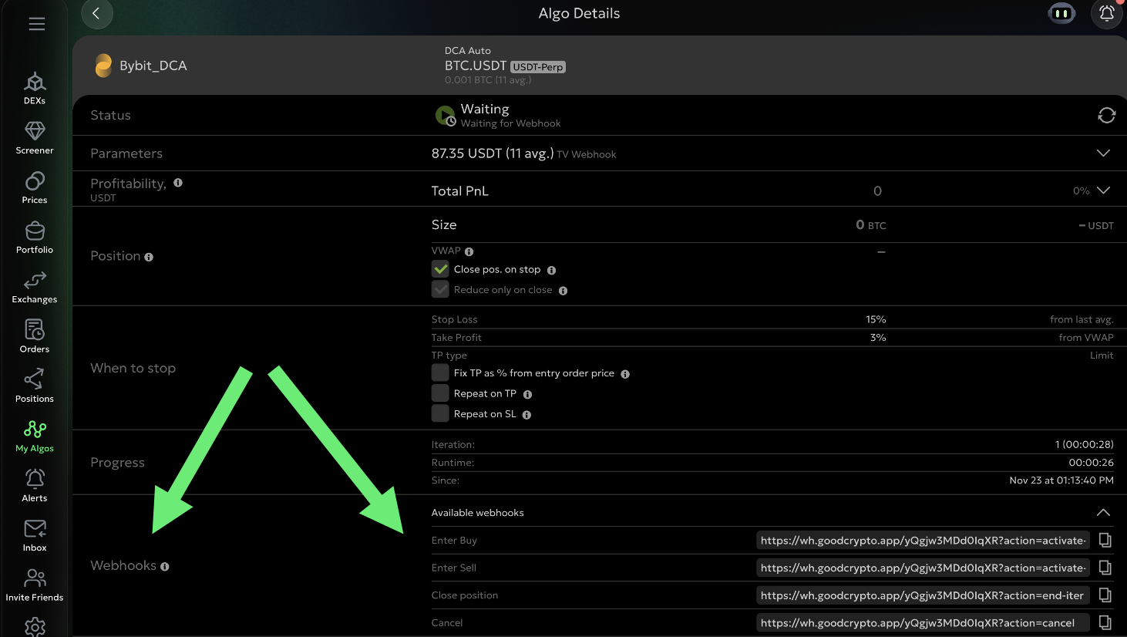This screenshot has height=637, width=1127.
Task: Open the hamburger menu
Action: [36, 24]
